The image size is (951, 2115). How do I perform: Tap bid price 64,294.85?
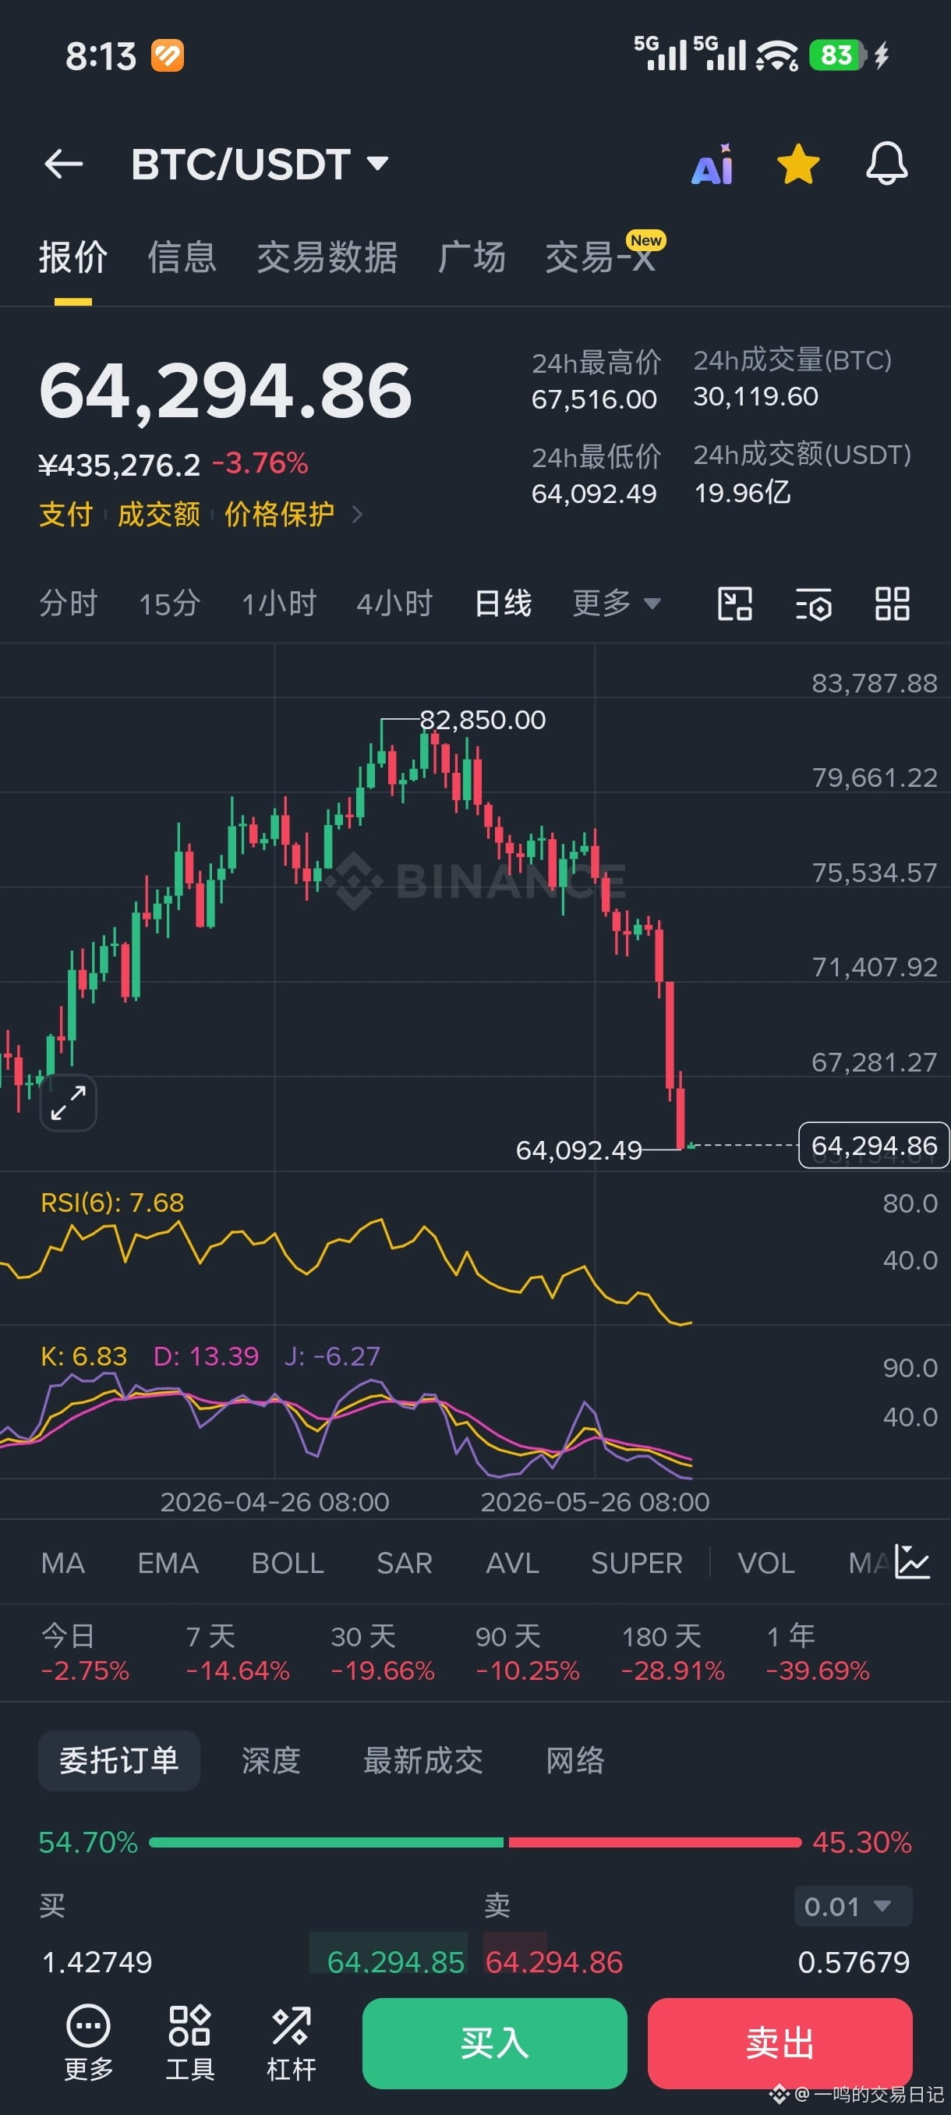(x=395, y=1961)
